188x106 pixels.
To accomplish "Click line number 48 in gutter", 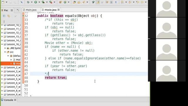I will tap(26, 78).
